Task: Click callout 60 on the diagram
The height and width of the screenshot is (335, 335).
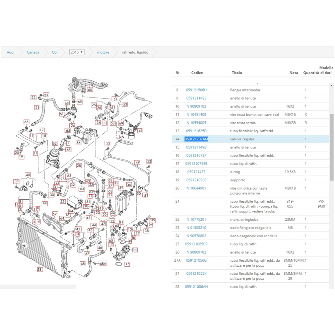Action: click(x=90, y=90)
